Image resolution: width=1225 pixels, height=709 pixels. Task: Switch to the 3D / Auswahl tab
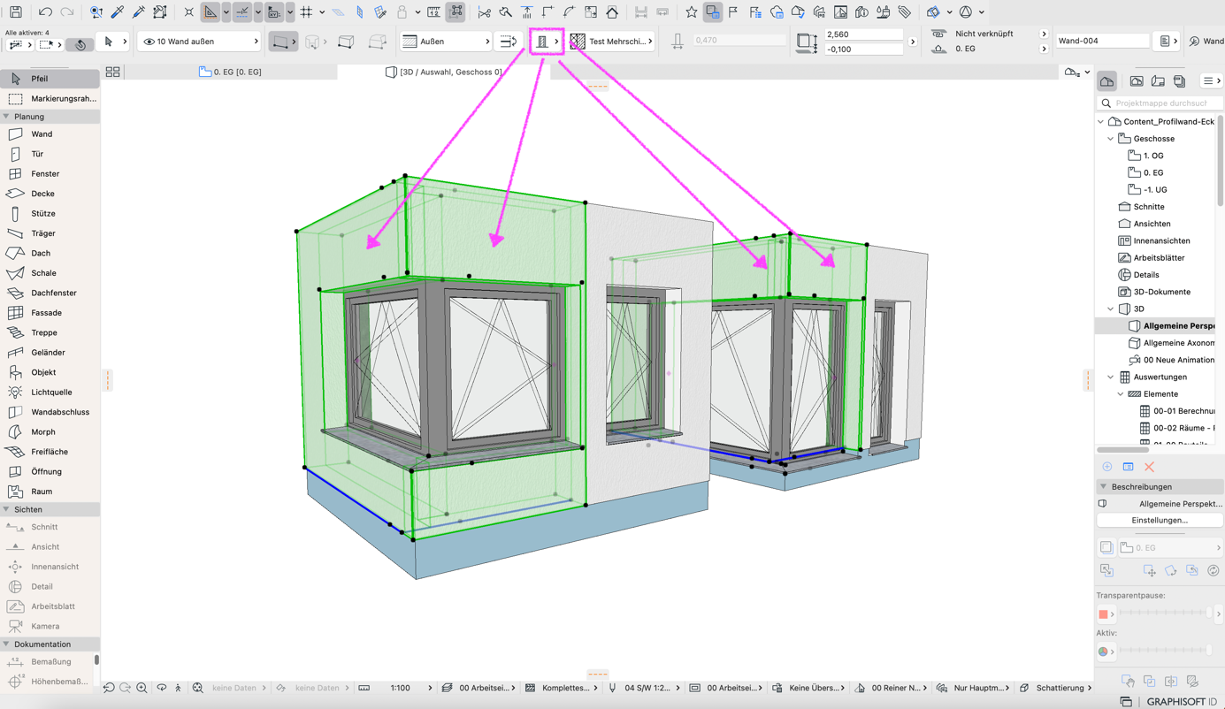pos(444,72)
